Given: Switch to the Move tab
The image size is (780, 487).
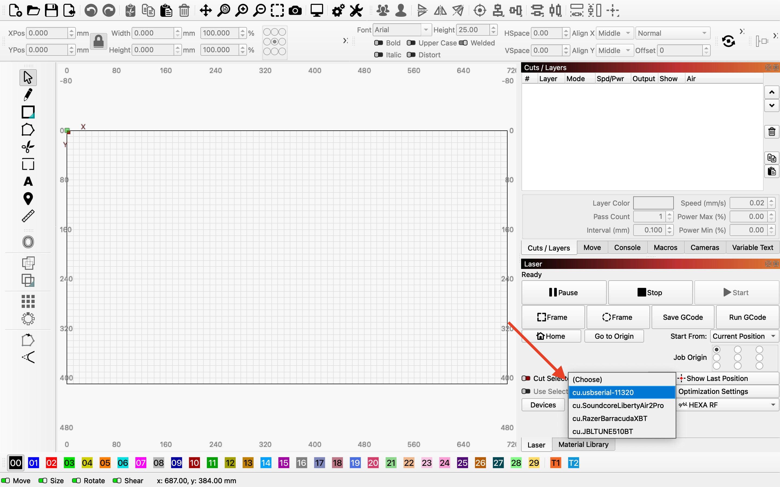Looking at the screenshot, I should click(x=592, y=247).
